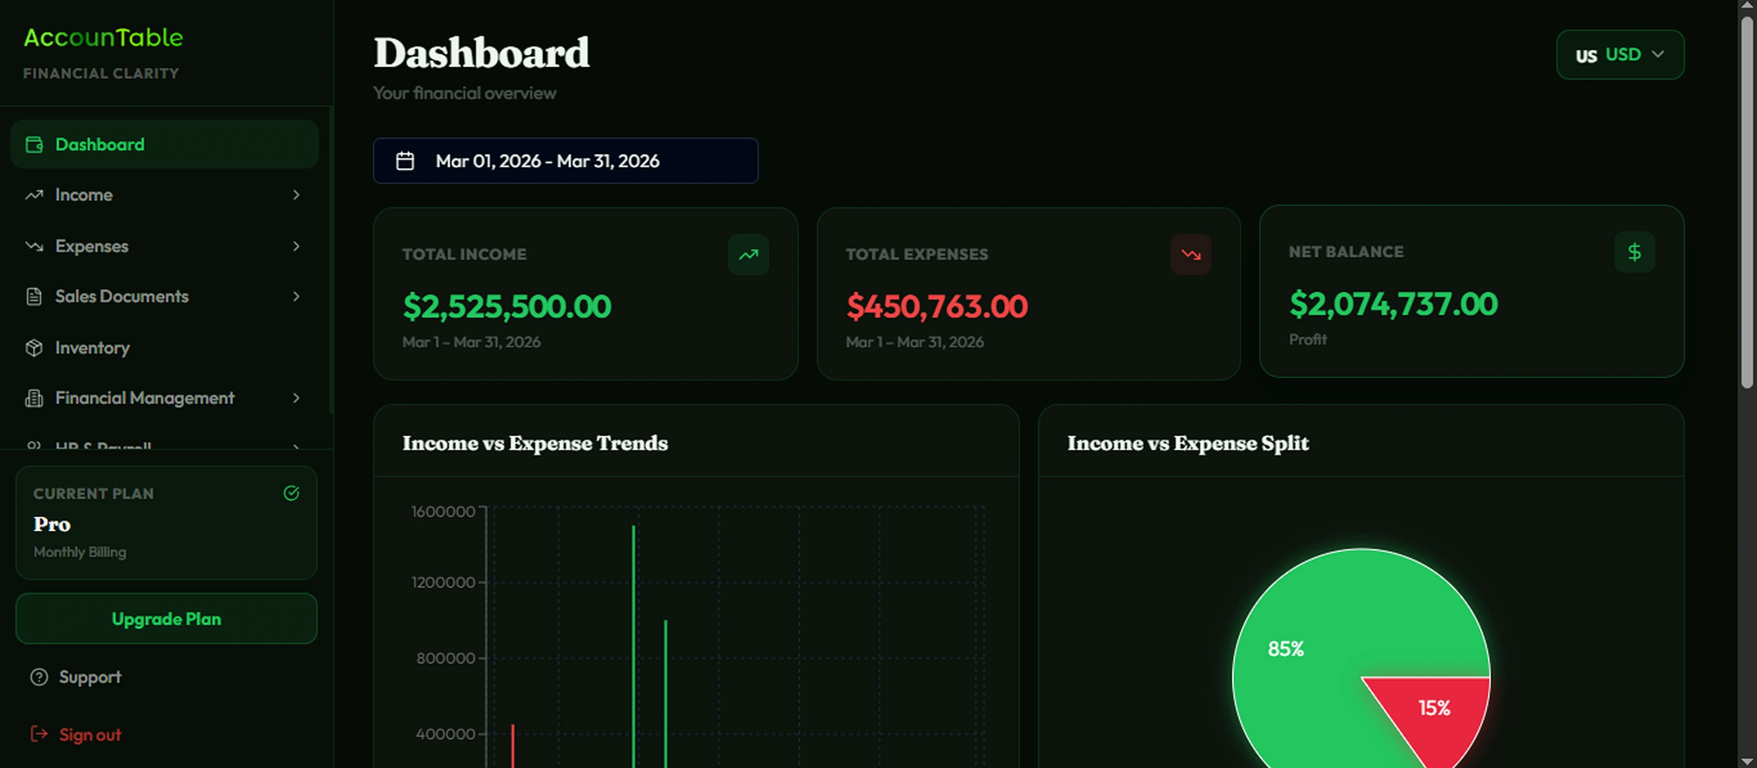Click the Upgrade Plan button

click(x=166, y=619)
